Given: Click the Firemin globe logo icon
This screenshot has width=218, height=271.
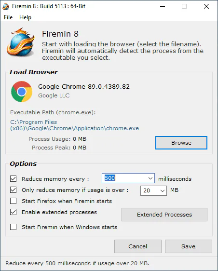Looking at the screenshot, I should point(21,42).
